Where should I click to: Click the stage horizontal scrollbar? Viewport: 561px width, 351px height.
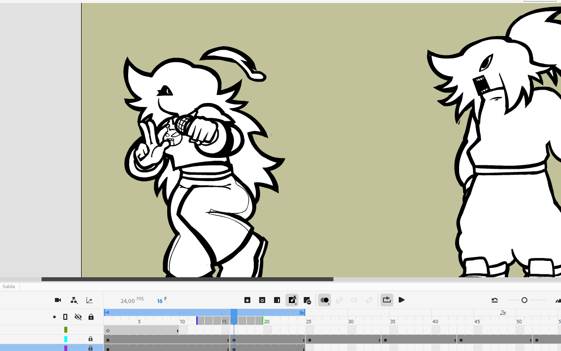coord(187,279)
